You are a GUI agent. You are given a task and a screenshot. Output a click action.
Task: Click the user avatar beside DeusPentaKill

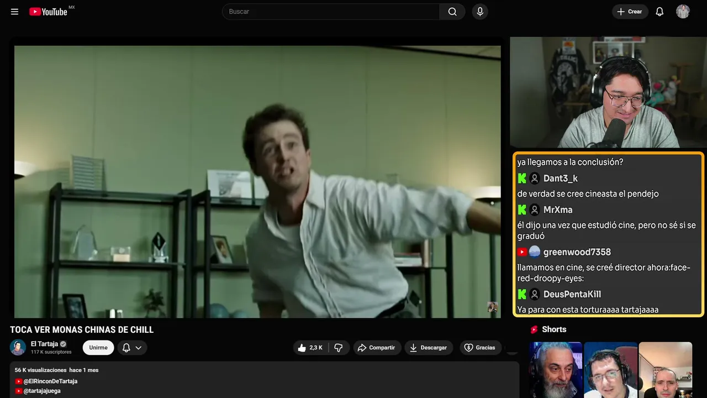point(535,295)
